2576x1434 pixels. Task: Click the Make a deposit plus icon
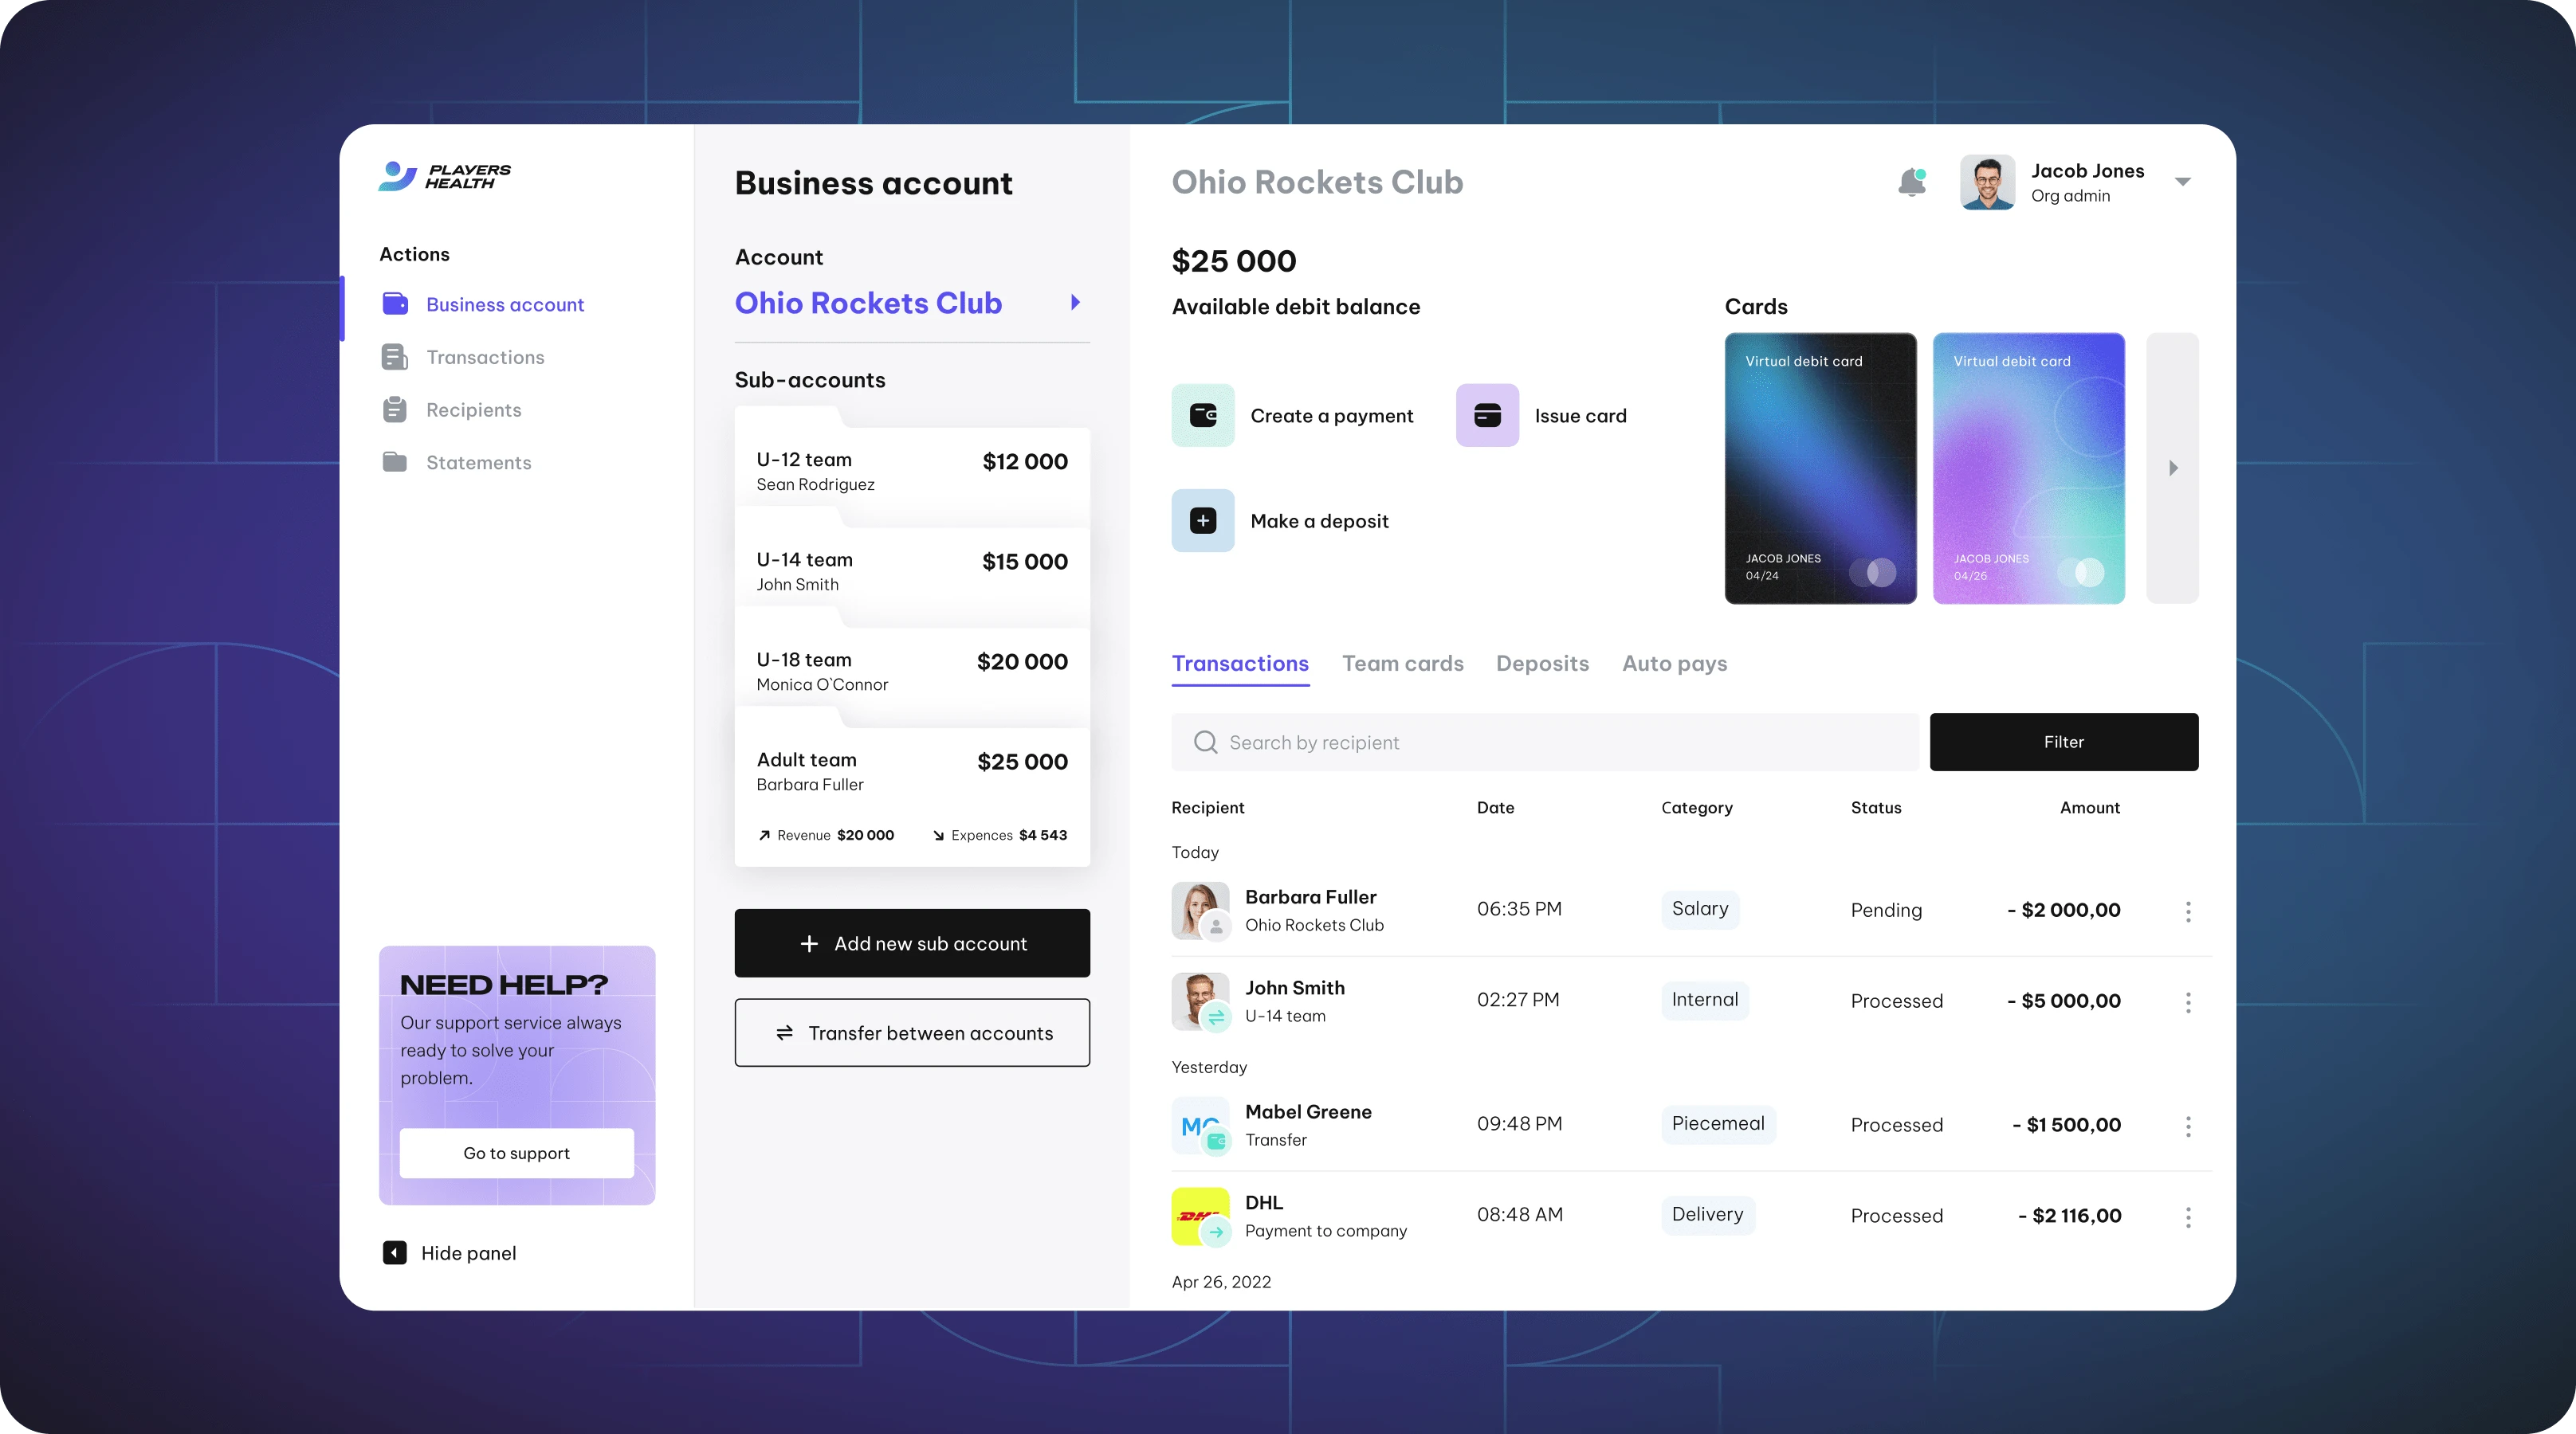click(1203, 521)
